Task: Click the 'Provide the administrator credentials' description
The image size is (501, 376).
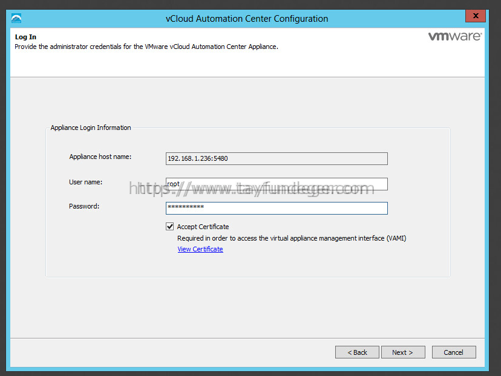Action: coord(146,47)
